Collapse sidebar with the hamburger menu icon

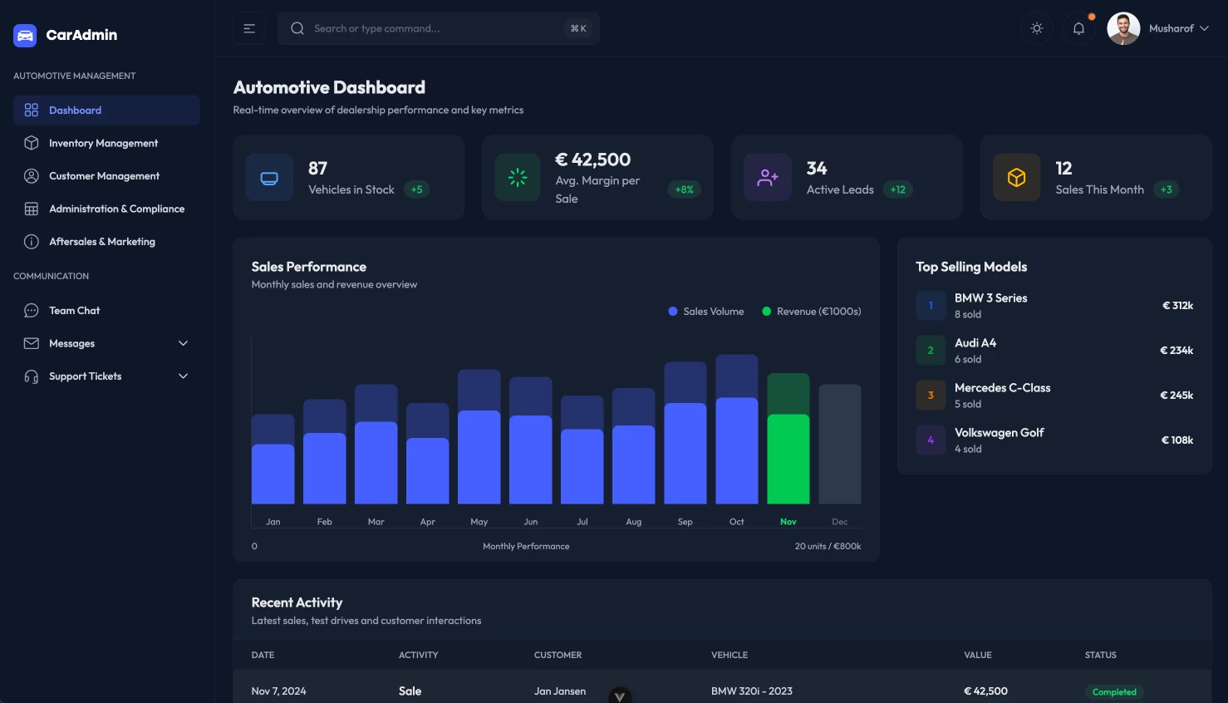249,28
